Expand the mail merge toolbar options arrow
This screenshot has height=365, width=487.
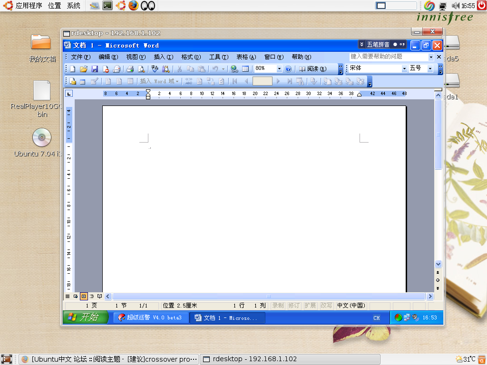point(370,82)
